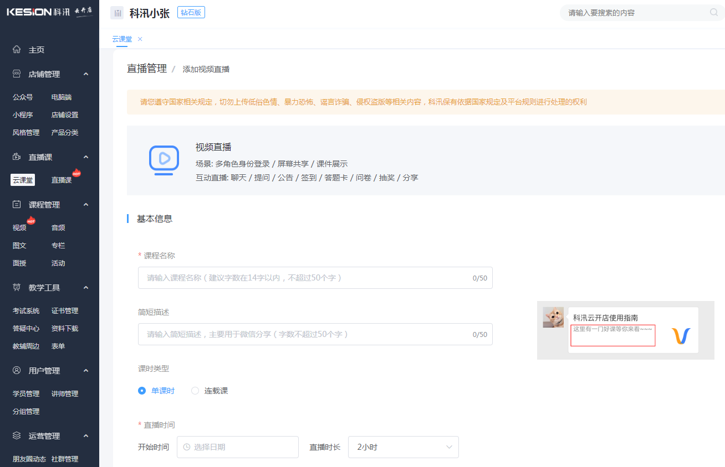Select the 主页 home icon
725x467 pixels.
[x=16, y=49]
